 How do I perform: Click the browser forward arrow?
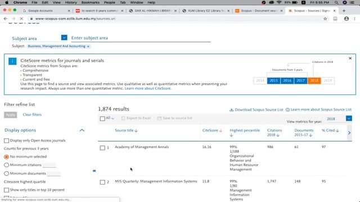[x=13, y=19]
